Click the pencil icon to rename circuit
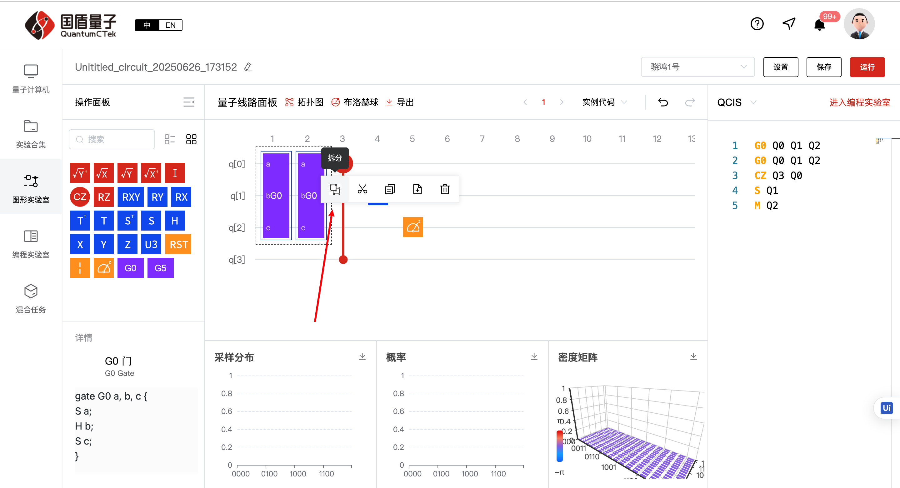Viewport: 900px width, 488px height. click(x=248, y=67)
